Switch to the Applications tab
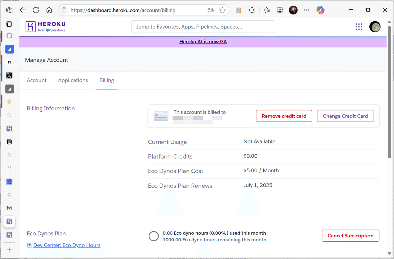The width and height of the screenshot is (394, 259). point(73,80)
